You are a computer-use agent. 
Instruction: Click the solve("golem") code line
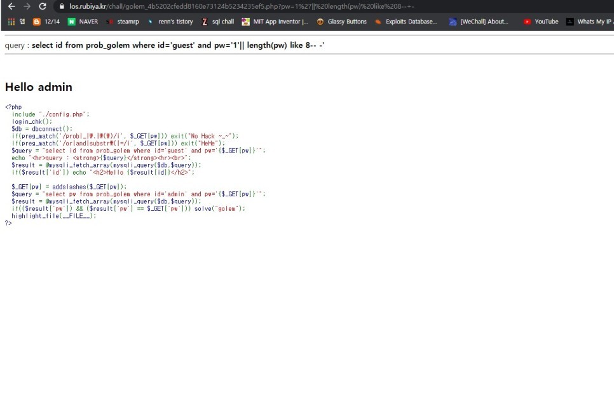click(x=128, y=208)
